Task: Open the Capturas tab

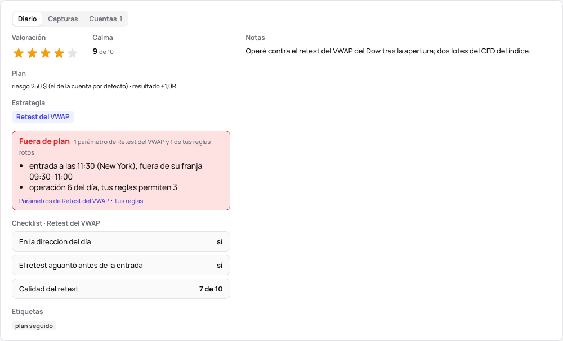Action: click(63, 19)
